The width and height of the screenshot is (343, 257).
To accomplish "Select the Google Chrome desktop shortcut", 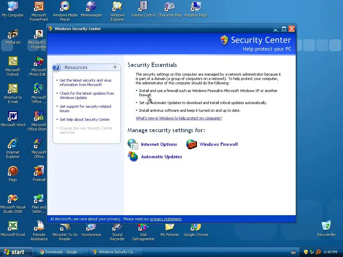I will coord(196,230).
